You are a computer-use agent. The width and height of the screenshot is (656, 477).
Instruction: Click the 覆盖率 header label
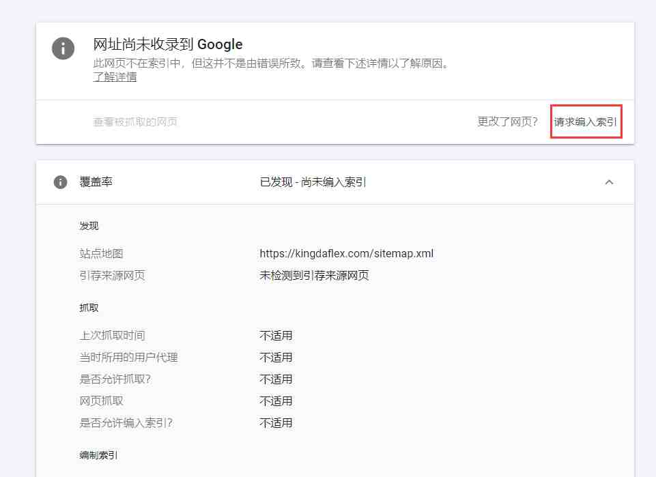pyautogui.click(x=96, y=182)
